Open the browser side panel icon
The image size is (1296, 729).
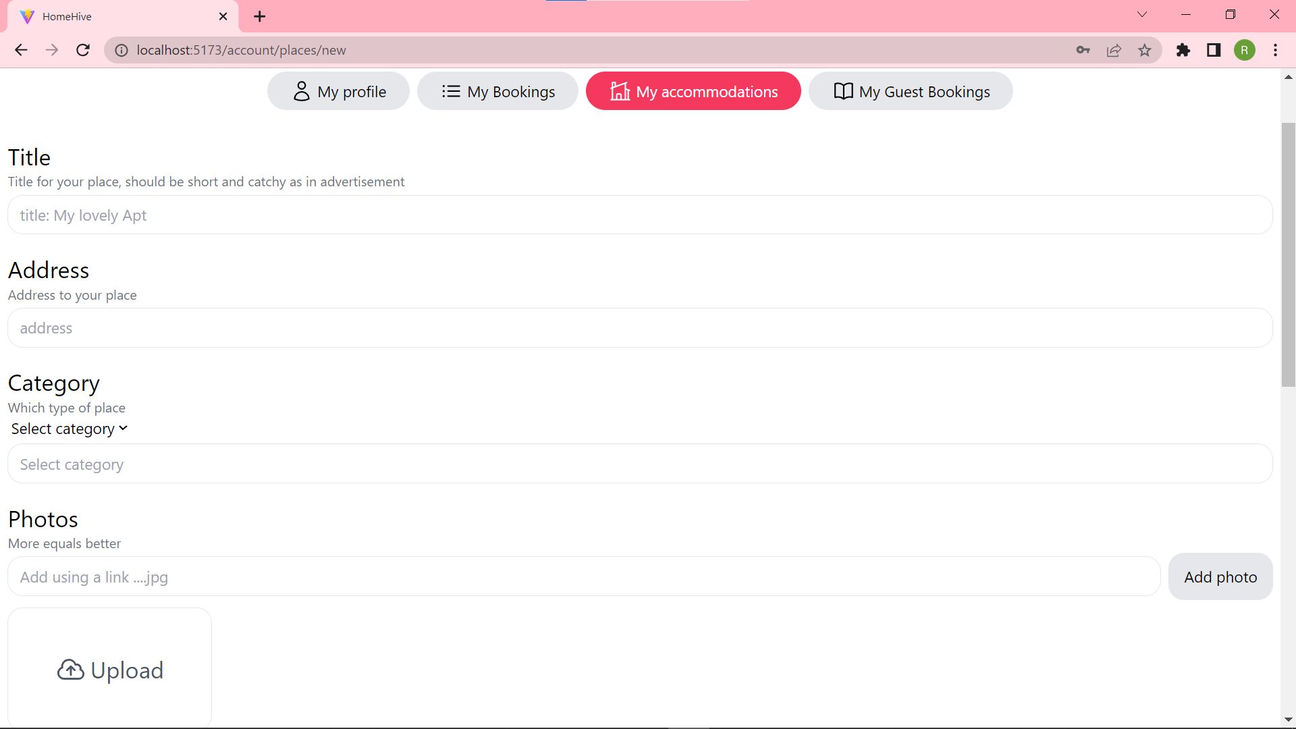click(1213, 50)
